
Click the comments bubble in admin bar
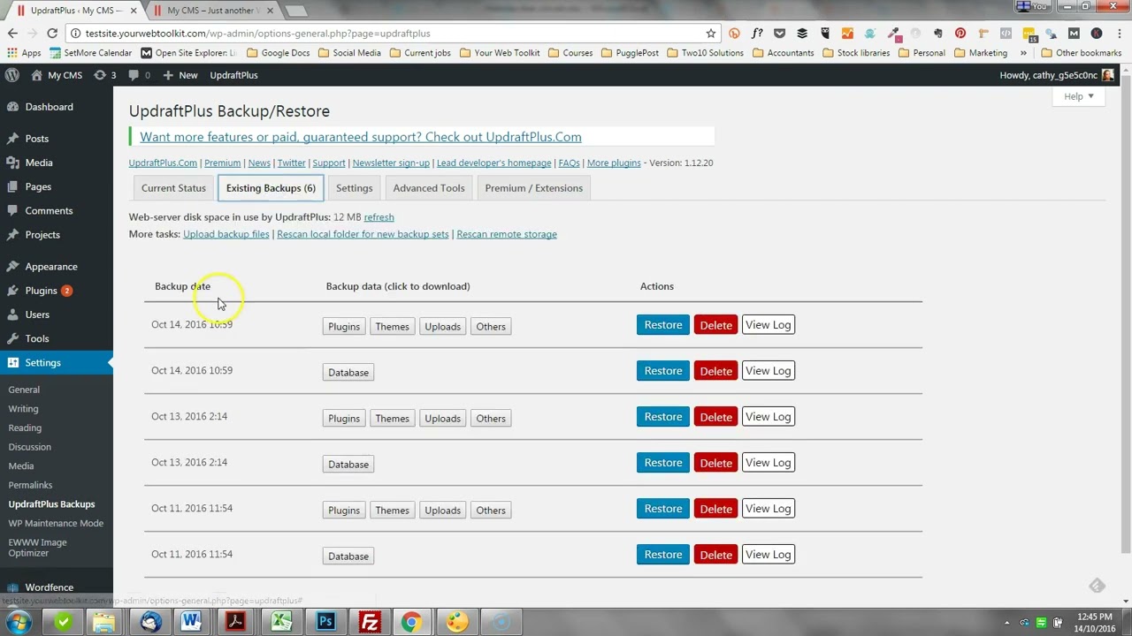tap(139, 75)
